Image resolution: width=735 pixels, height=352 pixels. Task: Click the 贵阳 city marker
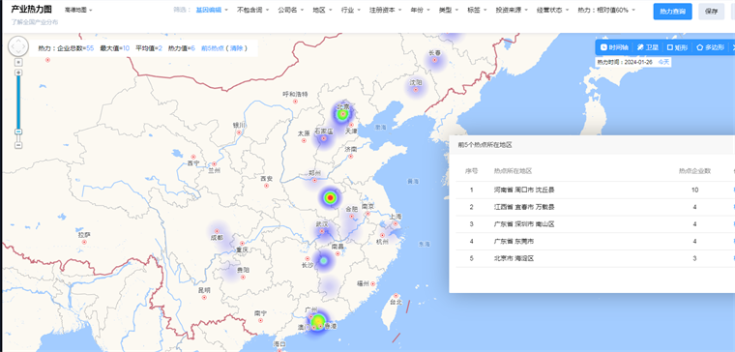(x=243, y=277)
